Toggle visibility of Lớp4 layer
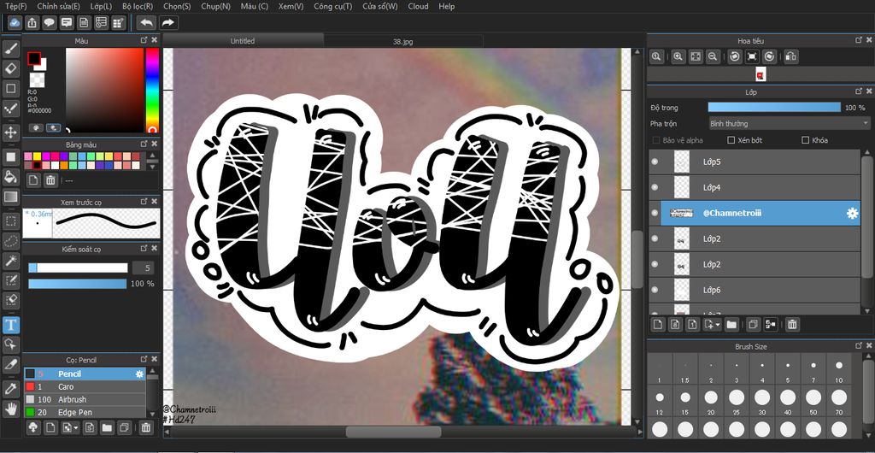The height and width of the screenshot is (453, 875). 655,187
